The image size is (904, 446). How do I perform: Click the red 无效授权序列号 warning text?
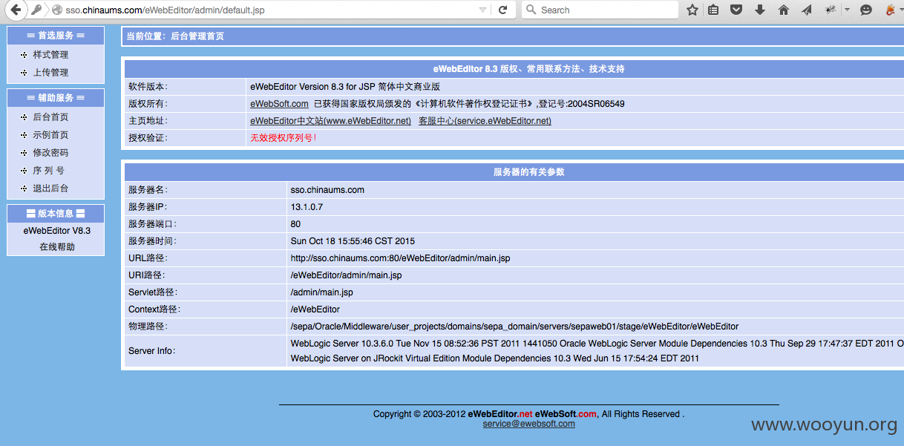284,138
